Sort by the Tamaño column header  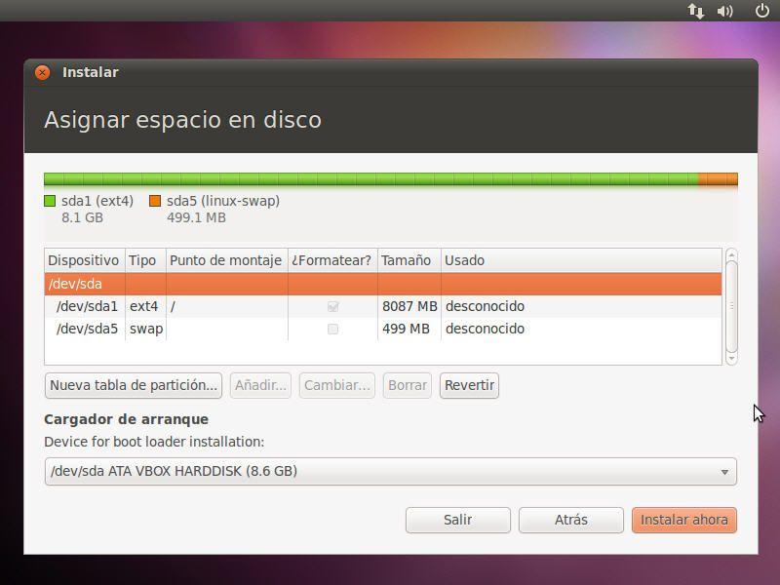(409, 260)
